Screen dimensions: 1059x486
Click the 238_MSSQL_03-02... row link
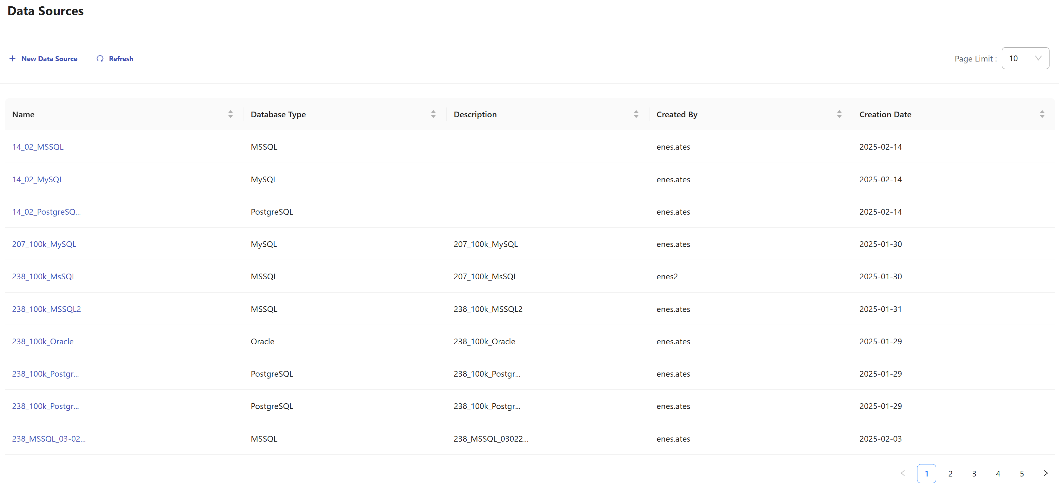(x=49, y=439)
